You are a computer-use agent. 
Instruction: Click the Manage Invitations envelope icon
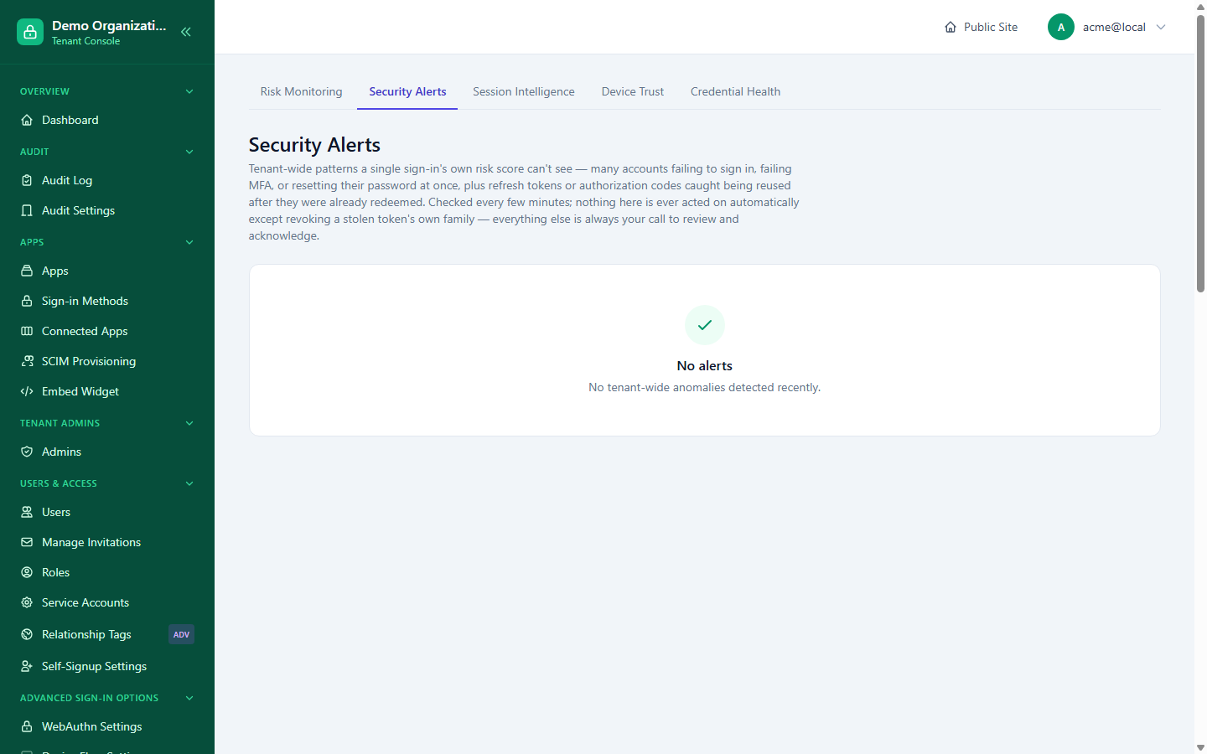(x=27, y=542)
